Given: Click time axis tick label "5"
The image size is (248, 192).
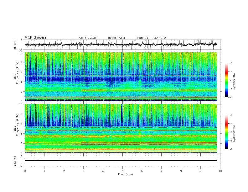Looking at the screenshot, I should (x=122, y=171).
